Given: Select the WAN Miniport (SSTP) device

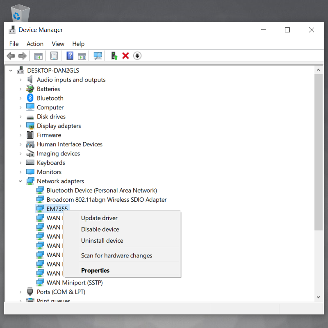Looking at the screenshot, I should tap(74, 282).
